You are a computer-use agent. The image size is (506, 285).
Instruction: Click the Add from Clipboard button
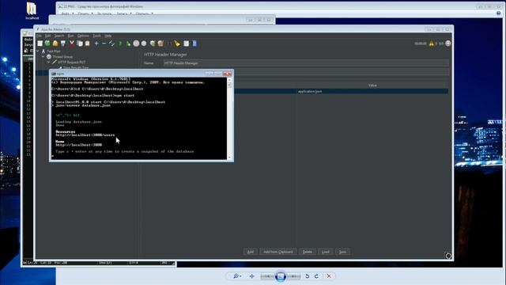click(278, 252)
